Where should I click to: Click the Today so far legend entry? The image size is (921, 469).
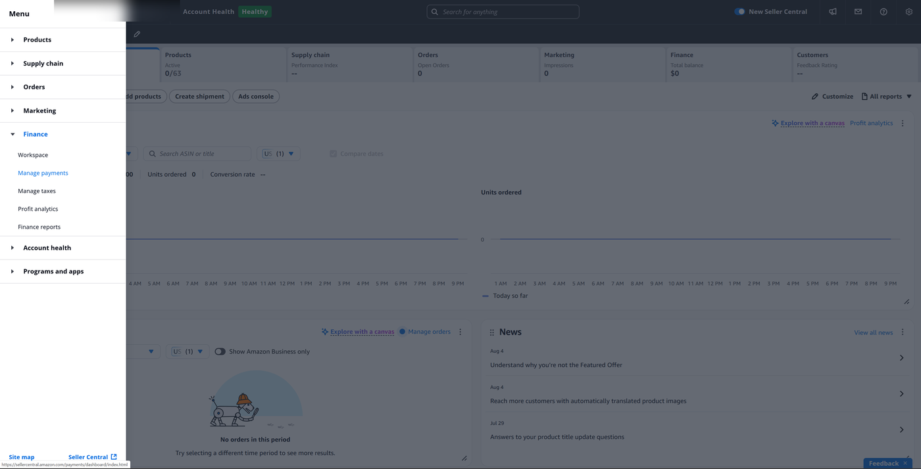tap(505, 296)
